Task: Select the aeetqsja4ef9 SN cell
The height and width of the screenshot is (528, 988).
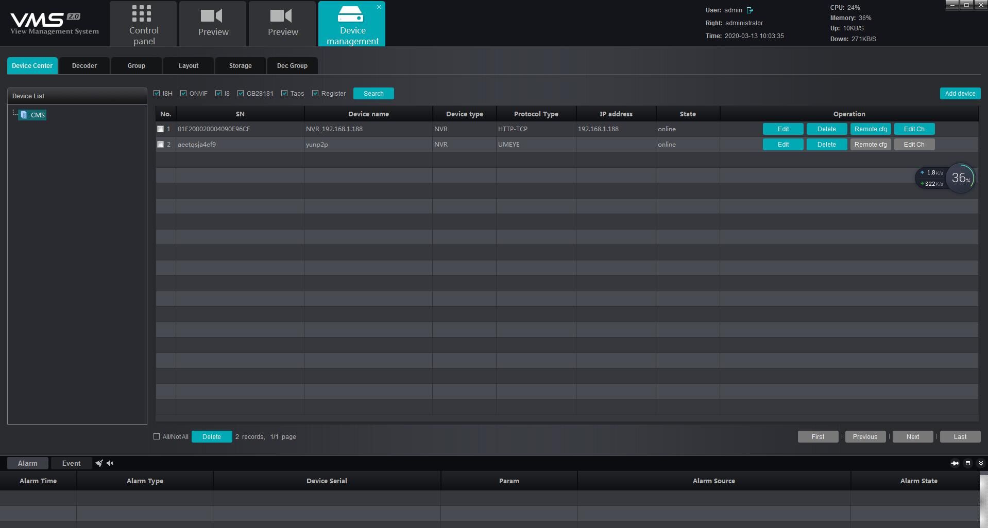Action: click(240, 145)
